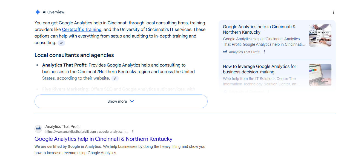341x161 pixels.
Task: Click the faded Five Rivers Marketing entry
Action: point(66,89)
